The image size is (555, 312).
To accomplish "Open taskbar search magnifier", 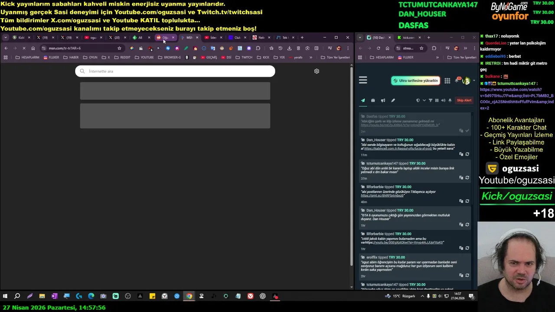I will coord(17,296).
